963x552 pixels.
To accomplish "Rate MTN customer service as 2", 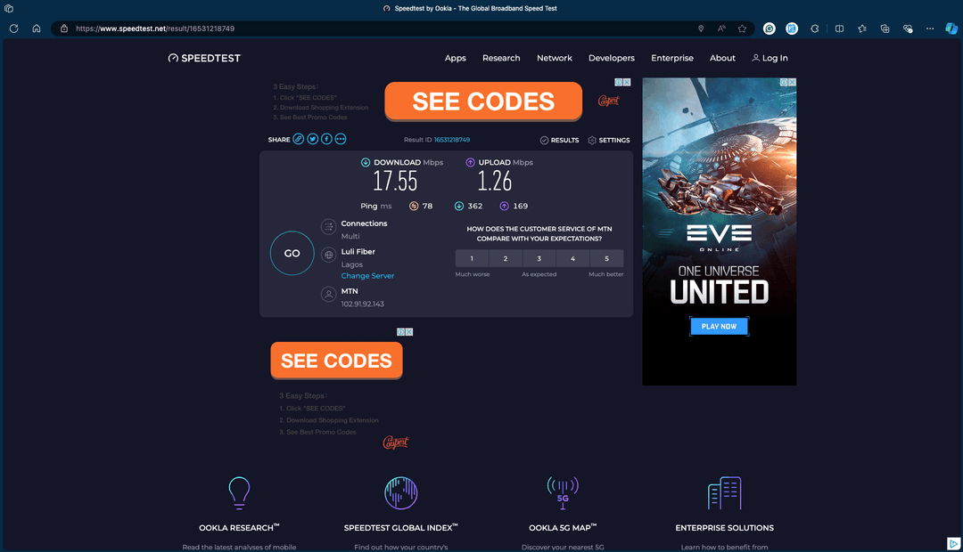I will 506,258.
